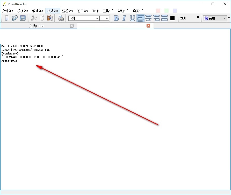Open the 文件(F) menu
231x195 pixels.
pyautogui.click(x=8, y=11)
